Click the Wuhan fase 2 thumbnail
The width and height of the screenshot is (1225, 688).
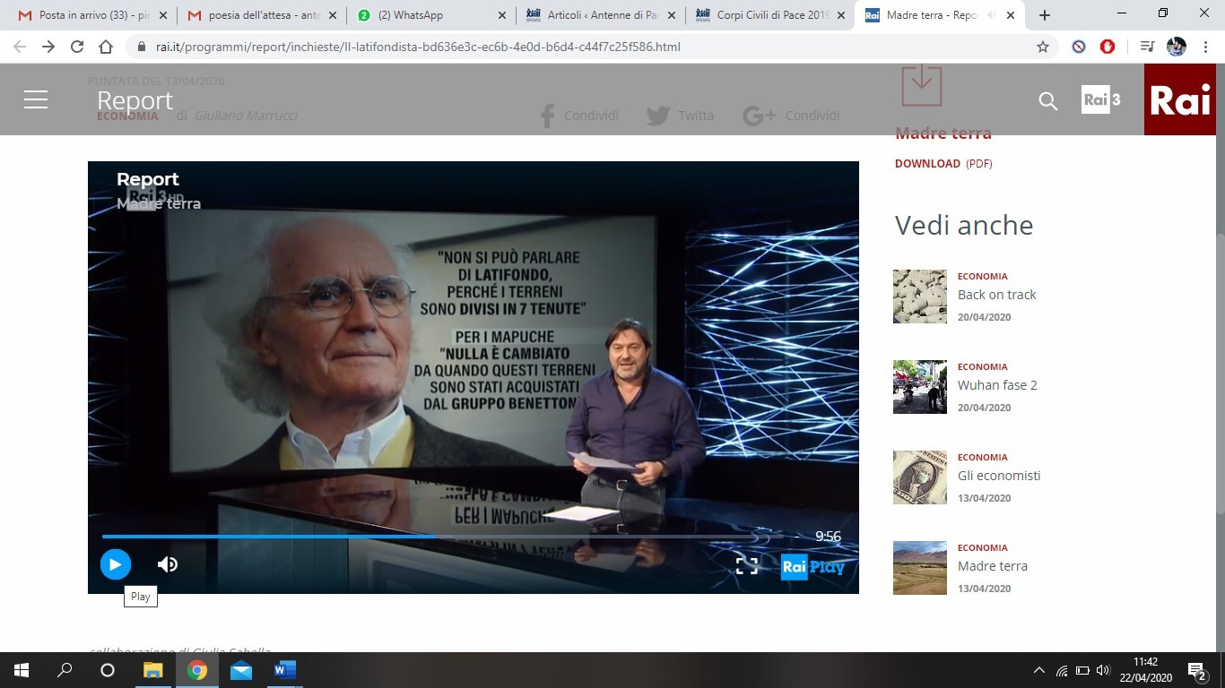pos(919,386)
